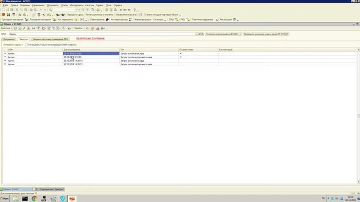
Task: Click the Списание toolbar button
Action: click(x=158, y=20)
